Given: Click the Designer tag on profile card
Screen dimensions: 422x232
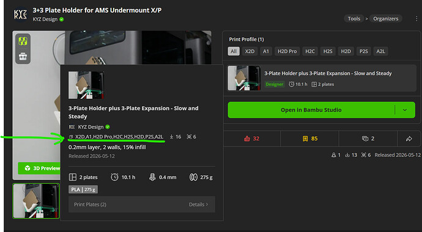Looking at the screenshot, I should click(x=274, y=84).
